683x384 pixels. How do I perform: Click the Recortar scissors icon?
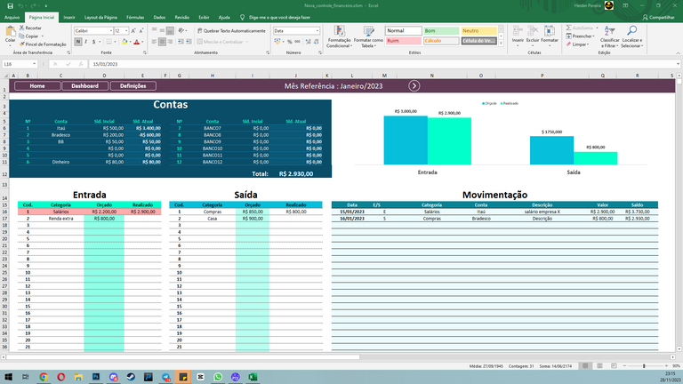pyautogui.click(x=21, y=28)
